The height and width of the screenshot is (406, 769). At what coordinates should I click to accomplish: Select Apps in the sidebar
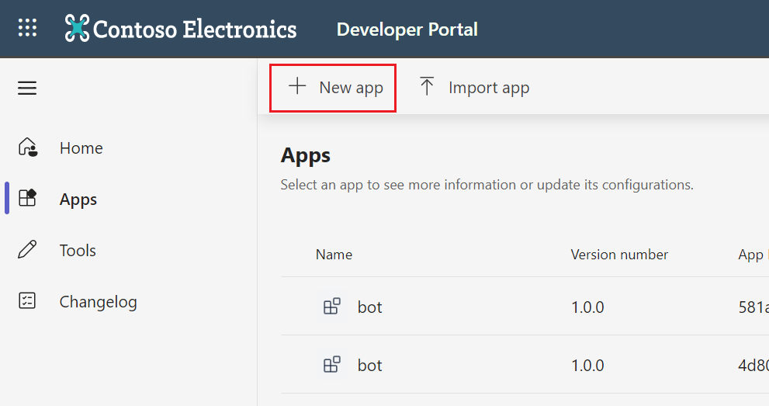pyautogui.click(x=78, y=200)
